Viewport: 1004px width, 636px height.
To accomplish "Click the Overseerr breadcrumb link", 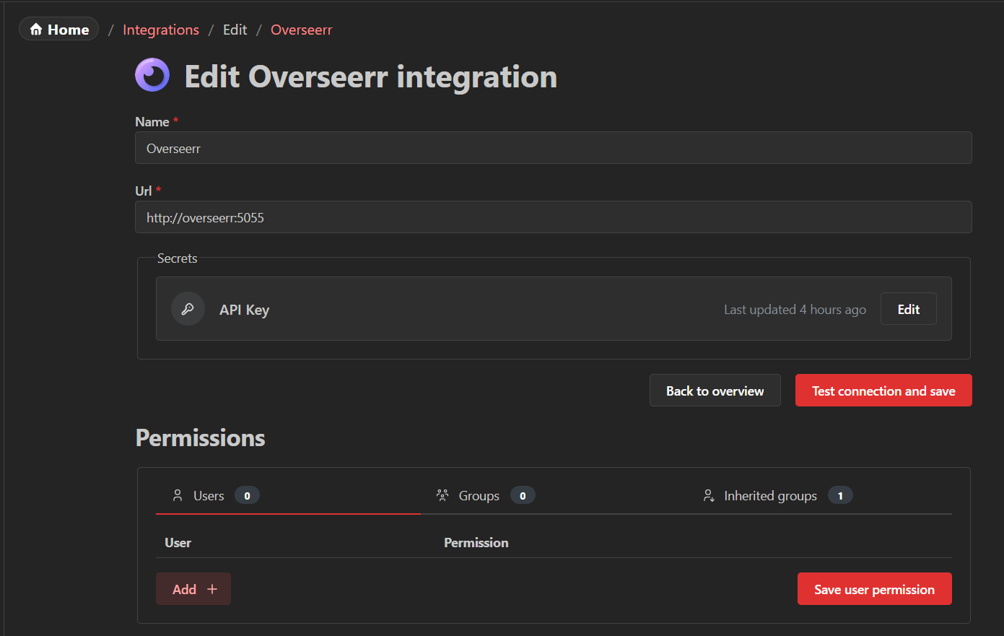I will (302, 30).
